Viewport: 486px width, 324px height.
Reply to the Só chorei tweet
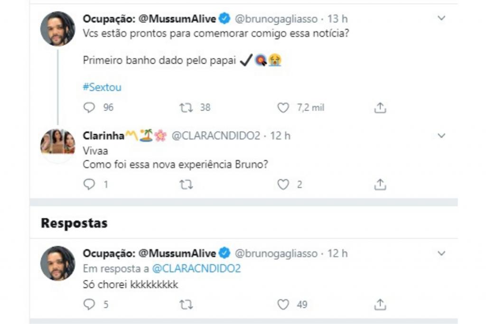coord(89,305)
